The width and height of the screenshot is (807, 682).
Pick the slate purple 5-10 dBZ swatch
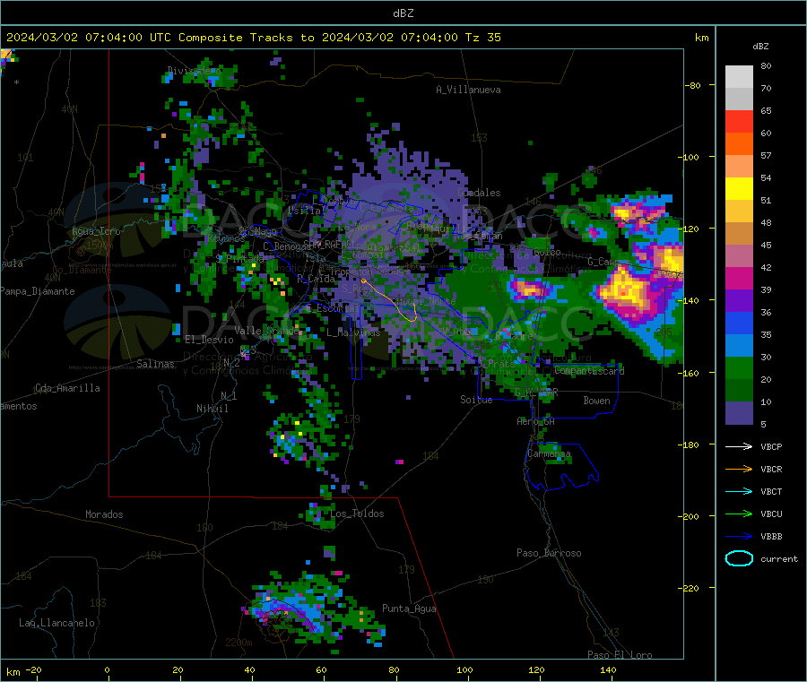pyautogui.click(x=739, y=413)
